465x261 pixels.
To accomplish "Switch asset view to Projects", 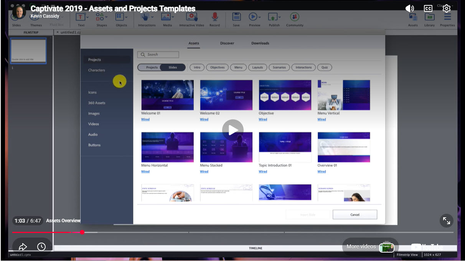I will (x=152, y=68).
